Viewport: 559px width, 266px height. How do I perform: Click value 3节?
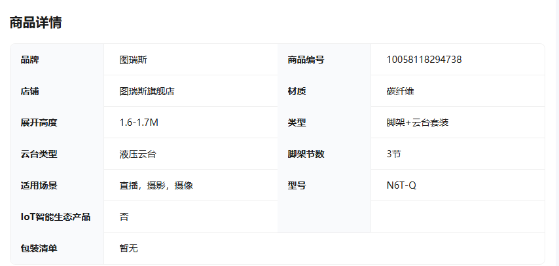coord(393,154)
